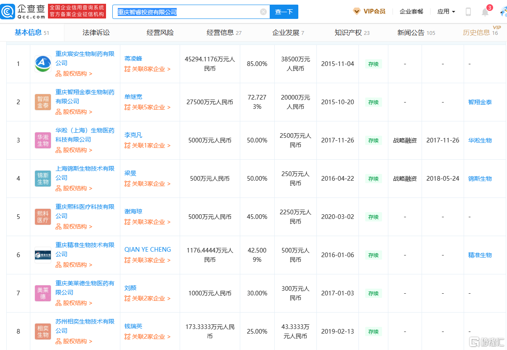Image resolution: width=507 pixels, height=350 pixels.
Task: Open 重庆熙科医疗科技有限公司 company page
Action: pos(85,211)
